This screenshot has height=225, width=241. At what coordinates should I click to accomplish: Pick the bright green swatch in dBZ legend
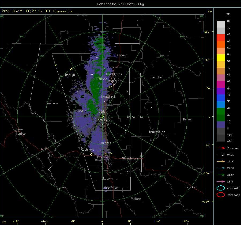coord(221,111)
